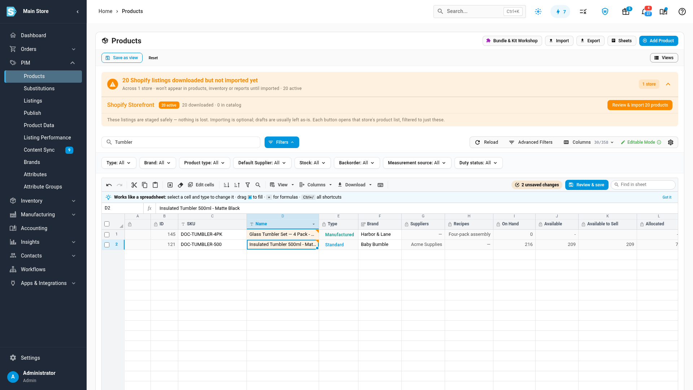Open the documentation book icon
The image size is (693, 390).
point(663,12)
